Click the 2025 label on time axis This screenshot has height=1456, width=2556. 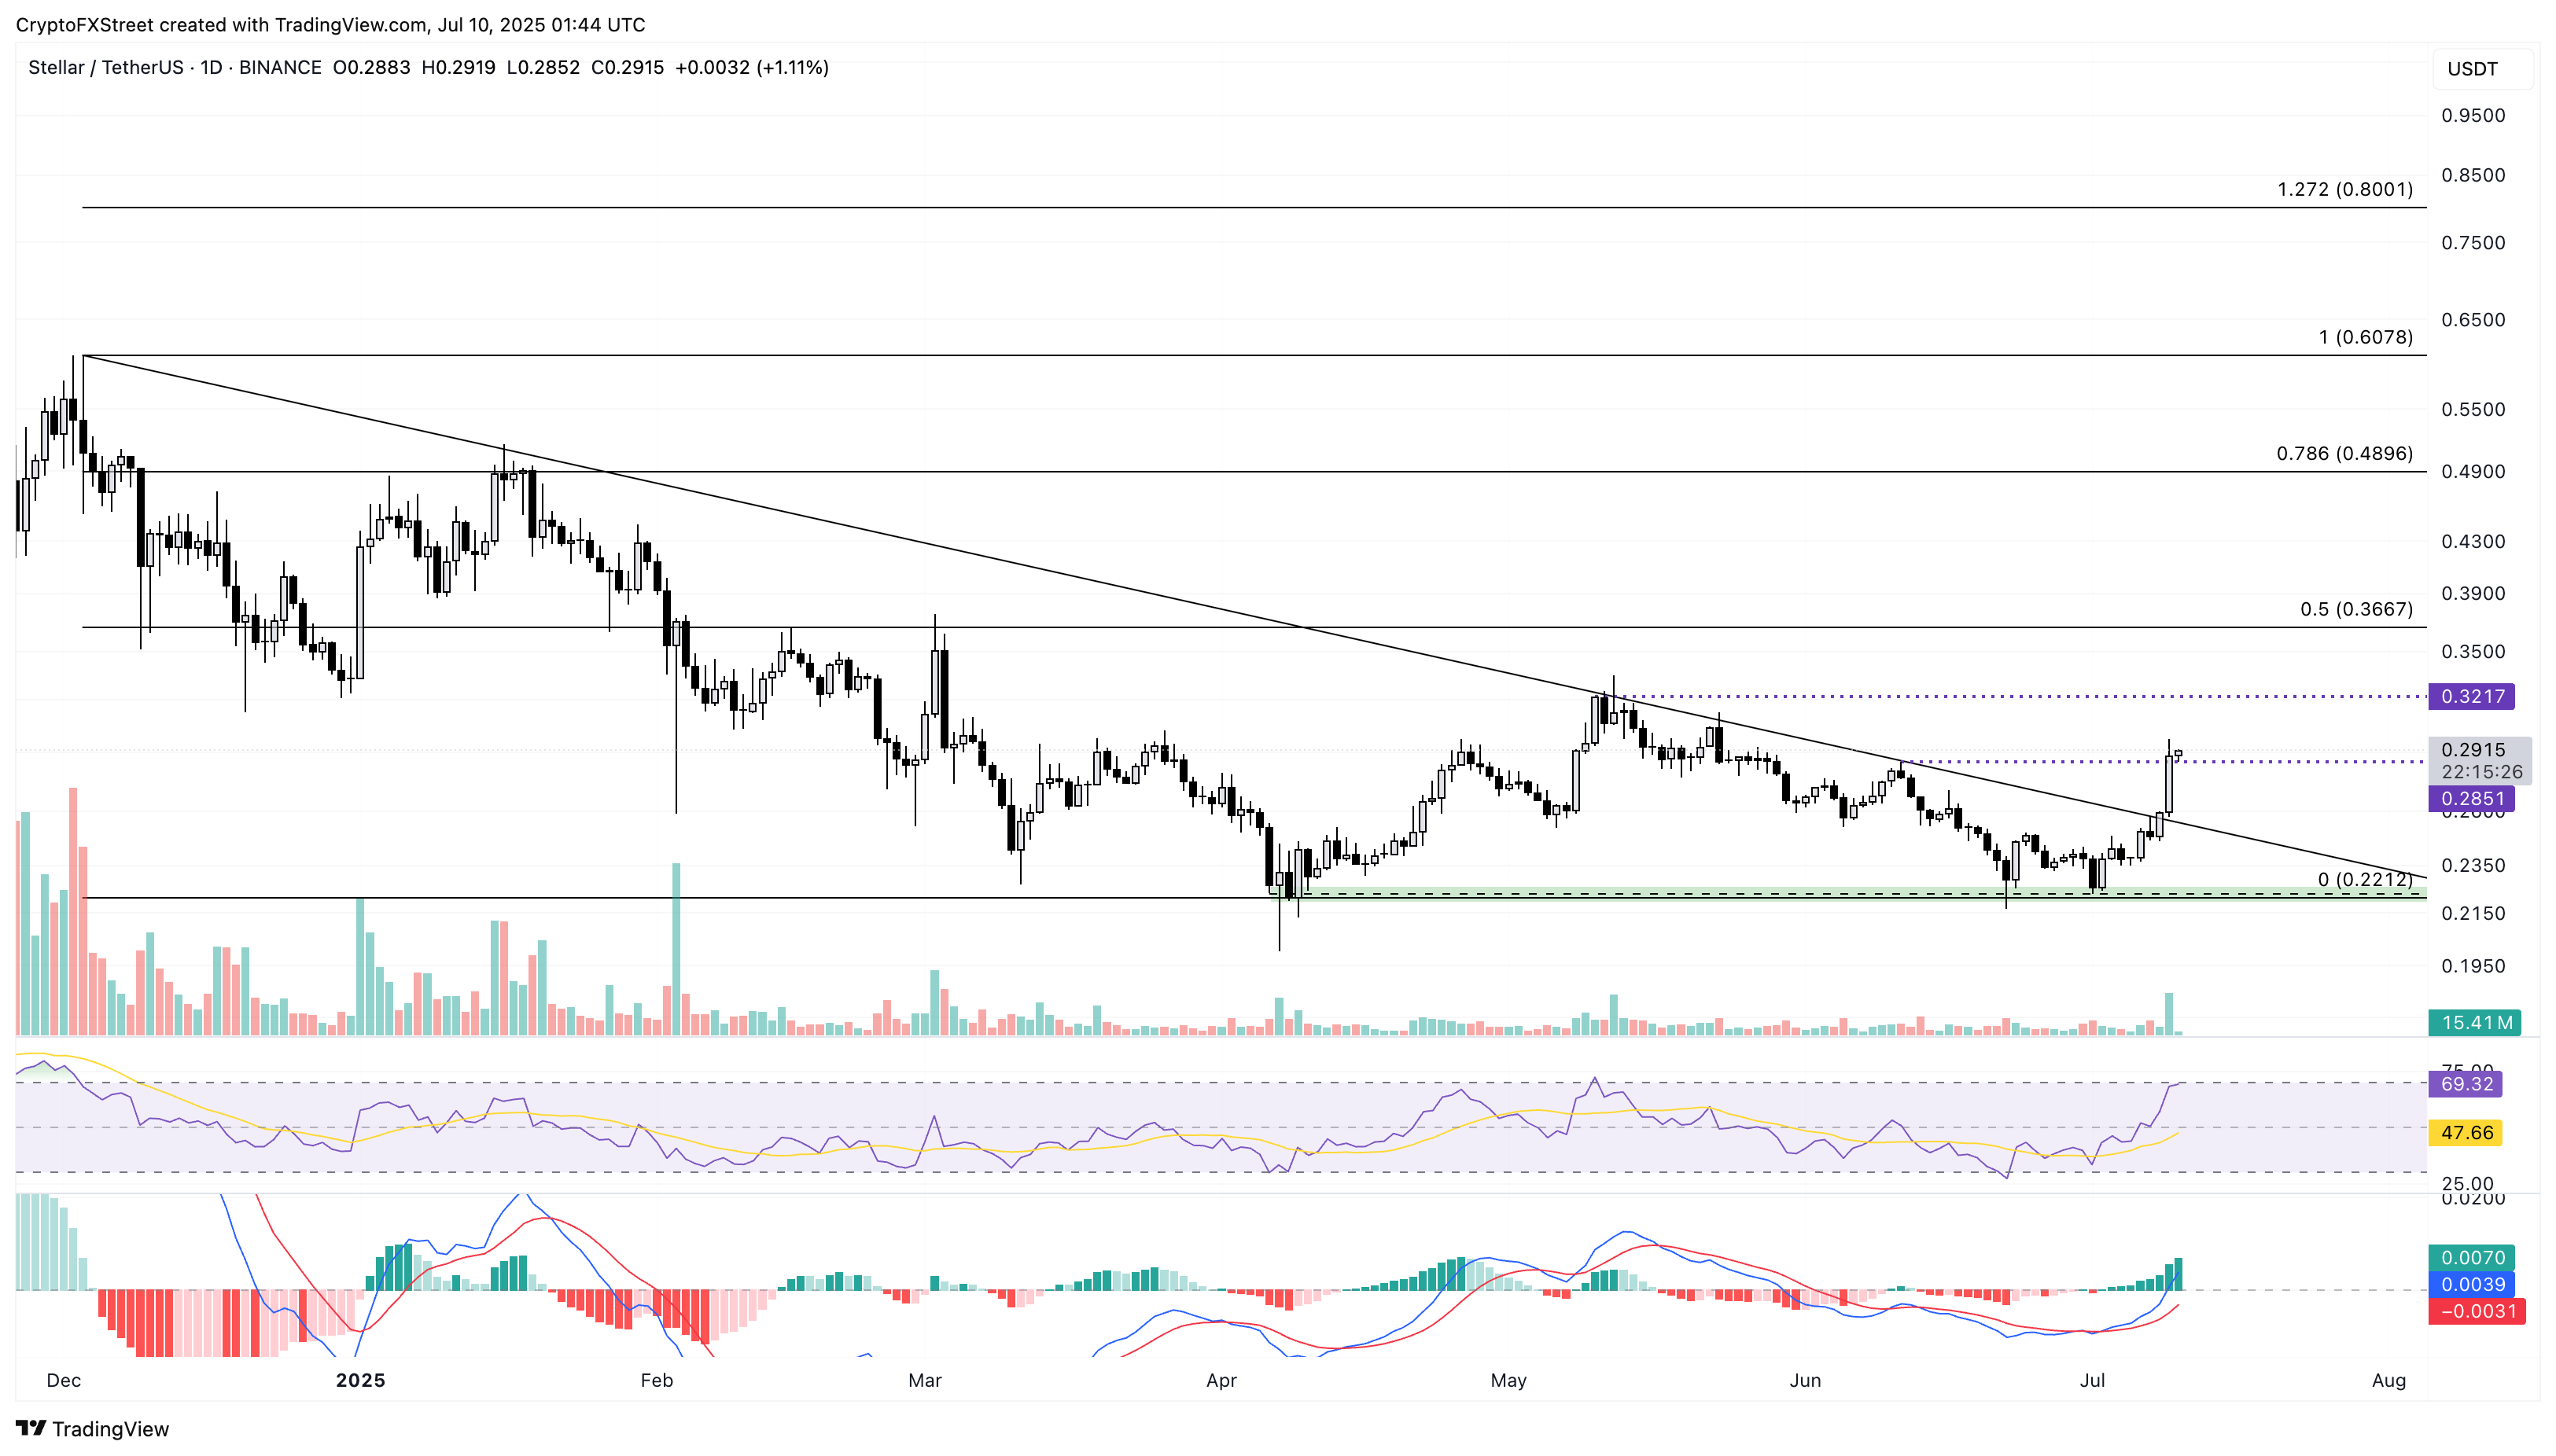pos(360,1380)
